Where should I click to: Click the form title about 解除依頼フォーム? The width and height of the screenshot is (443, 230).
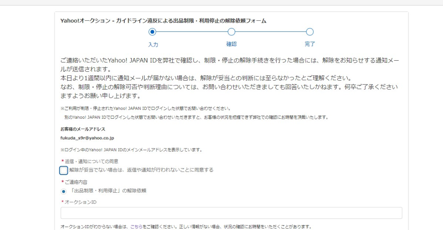pos(163,20)
